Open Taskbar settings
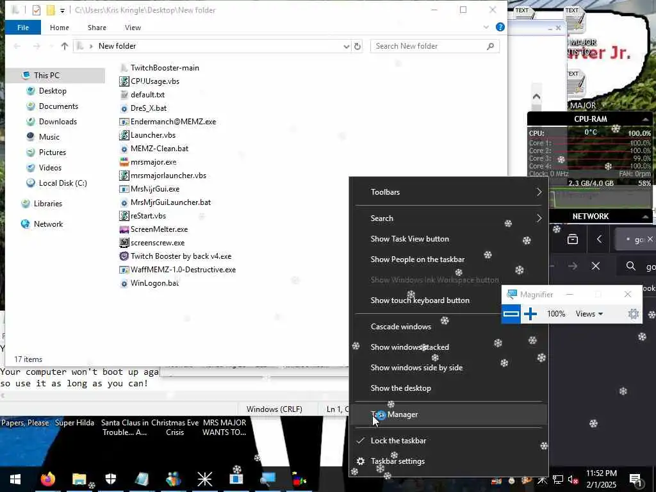The width and height of the screenshot is (656, 492). pyautogui.click(x=448, y=461)
